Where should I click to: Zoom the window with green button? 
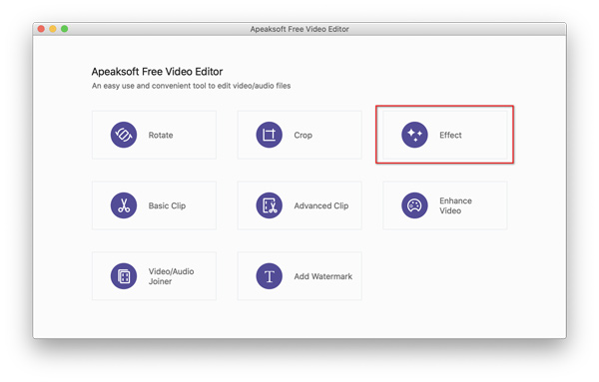pyautogui.click(x=65, y=29)
